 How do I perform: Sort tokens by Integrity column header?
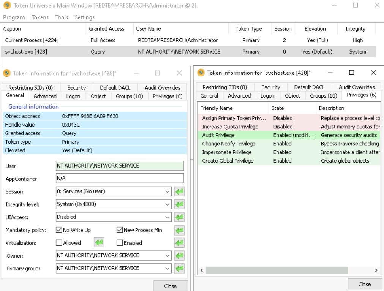pyautogui.click(x=356, y=29)
